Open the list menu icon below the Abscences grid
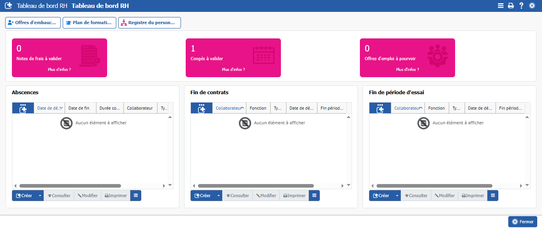Viewport: 542px width, 228px height. [136, 196]
